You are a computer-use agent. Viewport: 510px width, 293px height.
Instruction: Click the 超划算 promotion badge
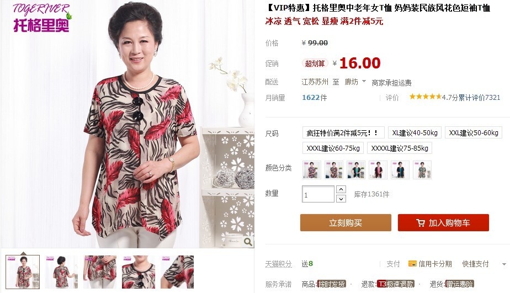coord(315,63)
